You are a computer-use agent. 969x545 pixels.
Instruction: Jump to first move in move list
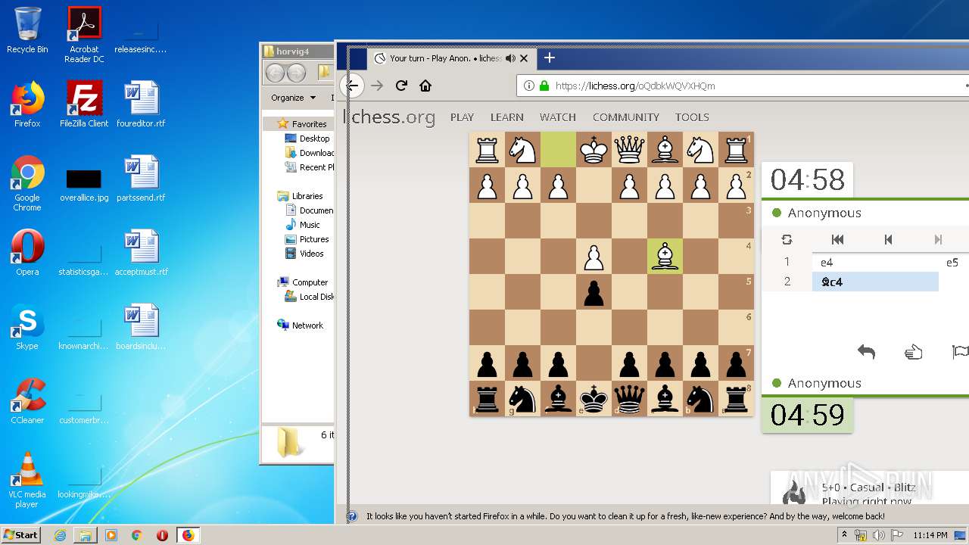(837, 239)
